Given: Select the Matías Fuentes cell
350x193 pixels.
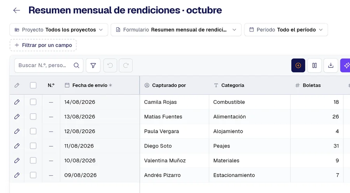Looking at the screenshot, I should [175, 116].
